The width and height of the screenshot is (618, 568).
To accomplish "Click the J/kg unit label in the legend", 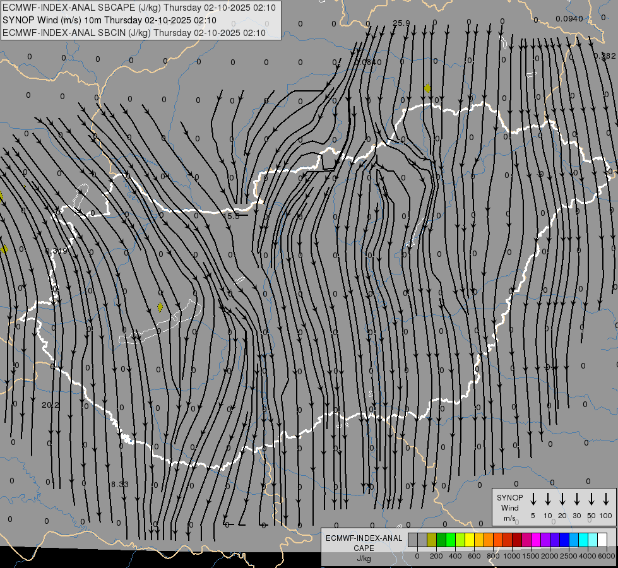I will [364, 559].
